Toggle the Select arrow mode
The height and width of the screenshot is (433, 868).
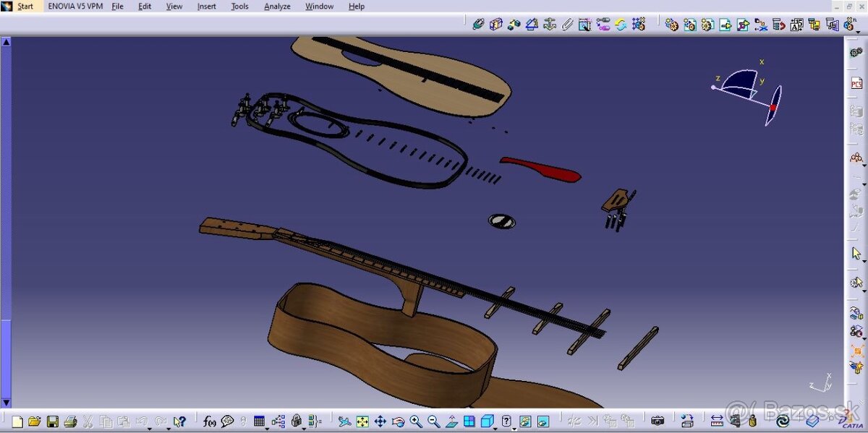click(x=856, y=254)
